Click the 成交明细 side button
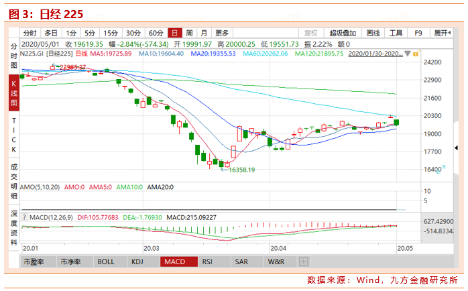The width and height of the screenshot is (468, 291). pyautogui.click(x=13, y=181)
